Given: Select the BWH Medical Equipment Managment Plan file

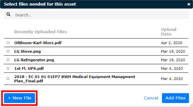Looking at the screenshot, I should coord(75,79).
